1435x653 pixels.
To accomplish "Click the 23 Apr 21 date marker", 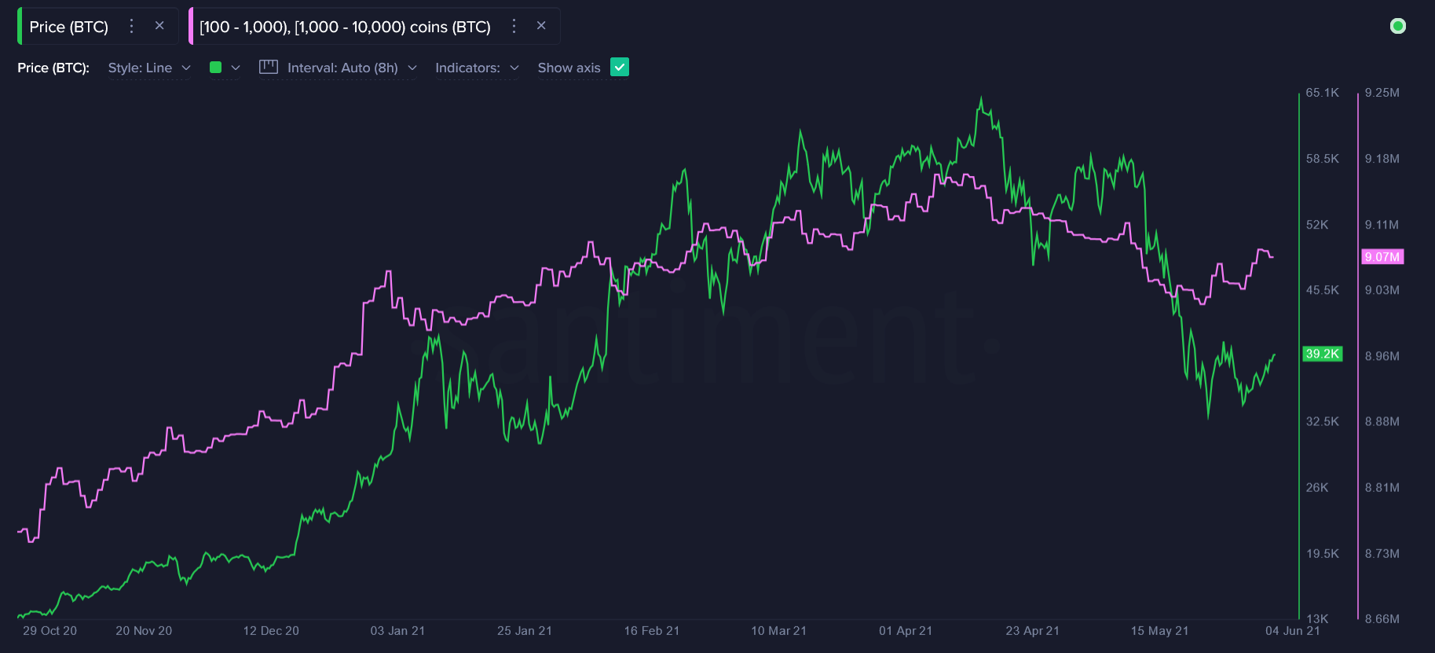I will click(x=1032, y=630).
